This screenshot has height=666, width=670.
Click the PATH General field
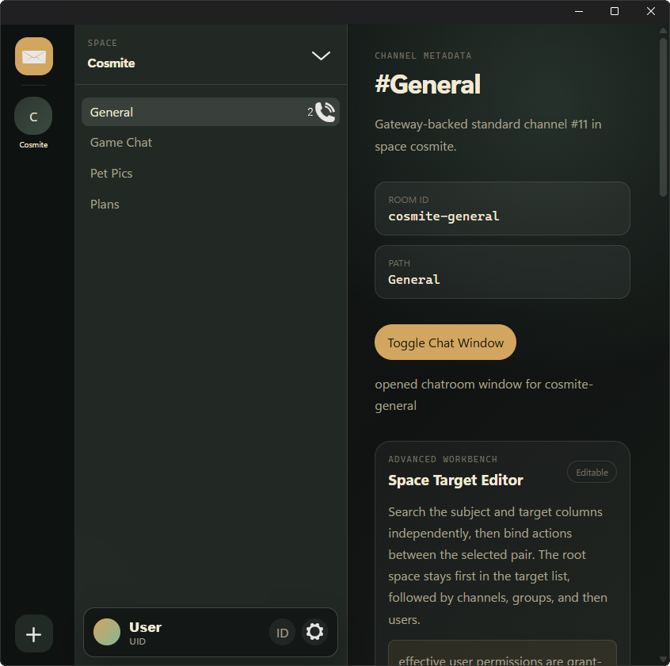pos(502,272)
